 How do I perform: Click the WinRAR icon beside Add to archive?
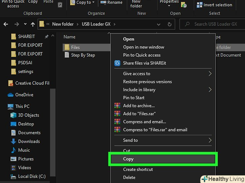click(x=117, y=106)
